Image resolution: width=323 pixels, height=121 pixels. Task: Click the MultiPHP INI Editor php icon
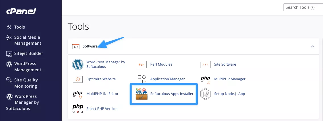pyautogui.click(x=78, y=94)
